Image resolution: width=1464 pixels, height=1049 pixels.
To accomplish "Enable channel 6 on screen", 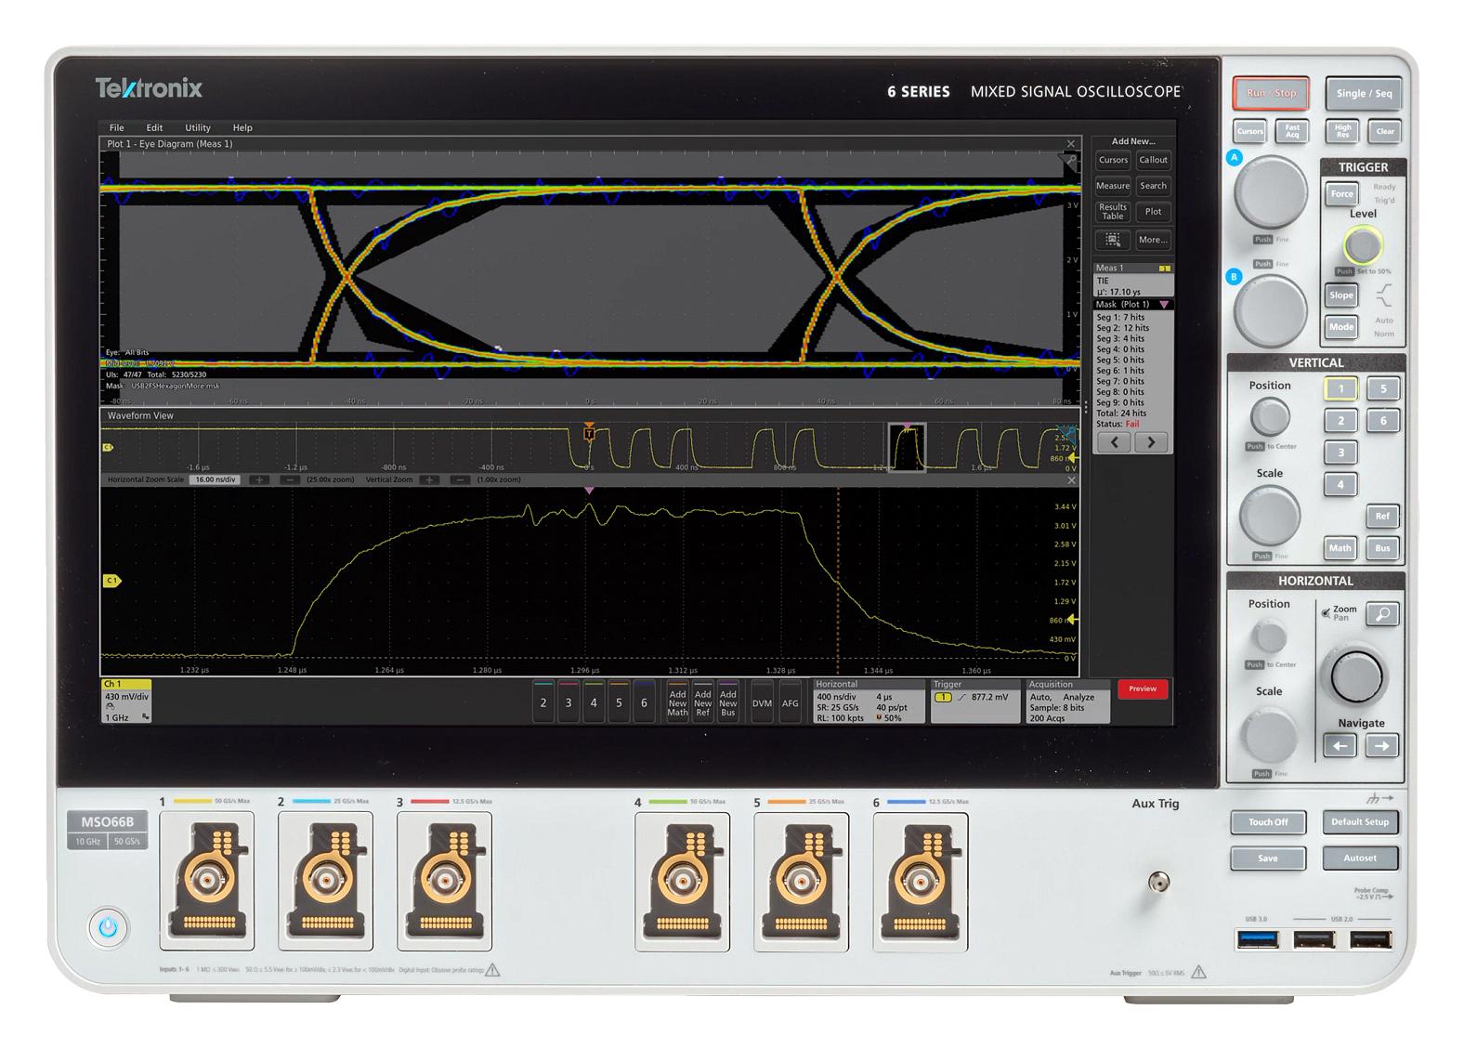I will (x=644, y=702).
